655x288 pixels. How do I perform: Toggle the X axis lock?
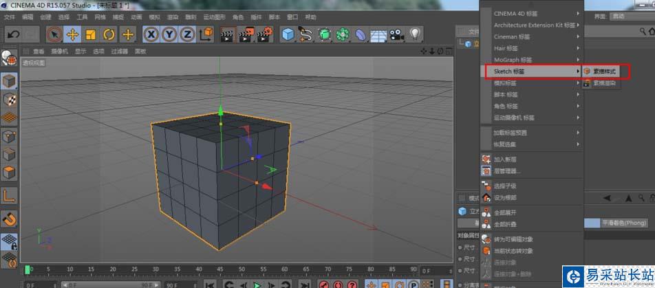click(151, 34)
